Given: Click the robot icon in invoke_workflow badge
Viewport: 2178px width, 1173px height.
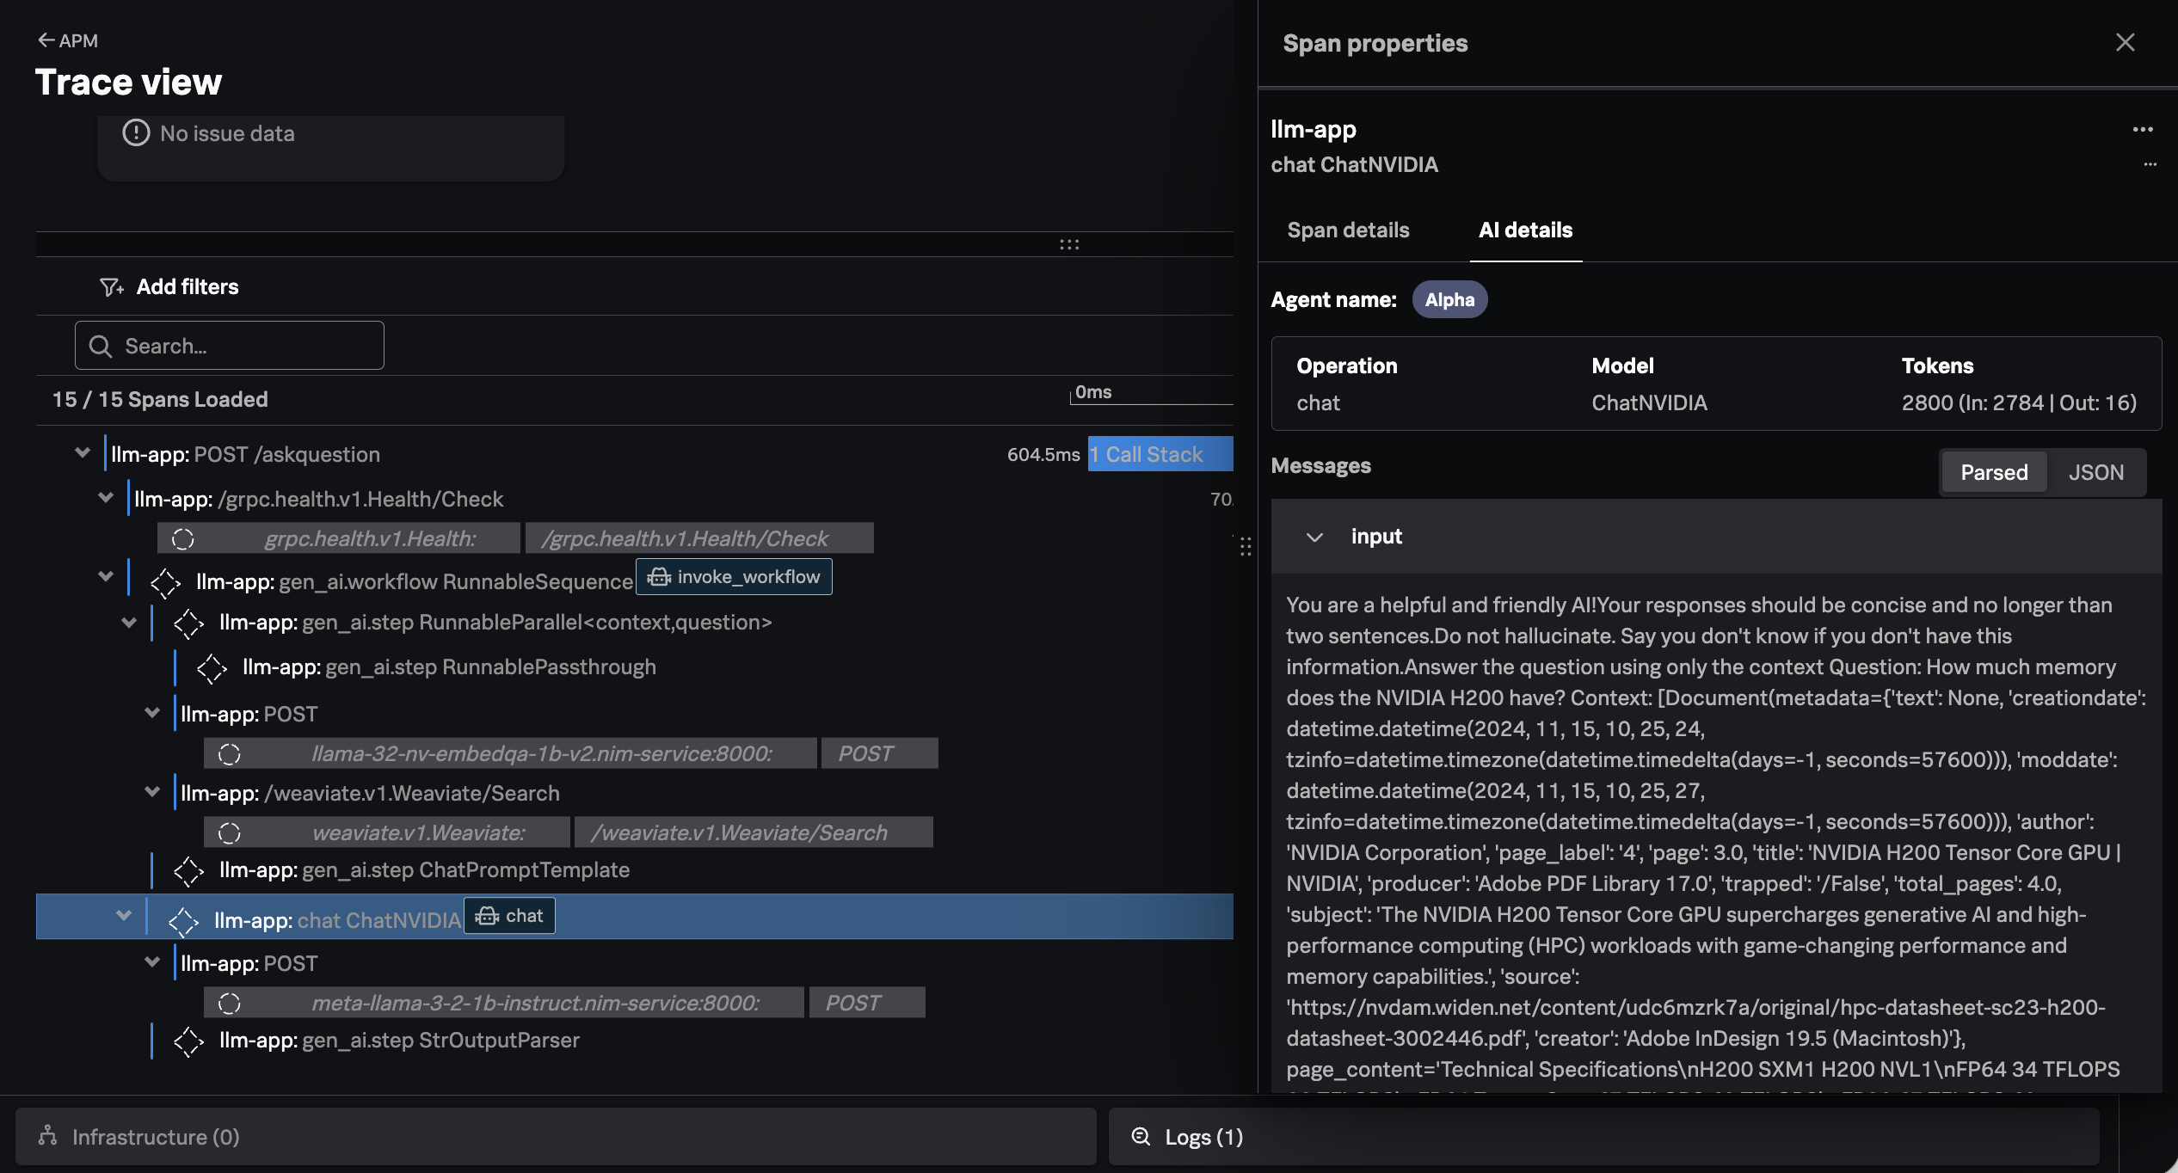Looking at the screenshot, I should click(x=659, y=577).
